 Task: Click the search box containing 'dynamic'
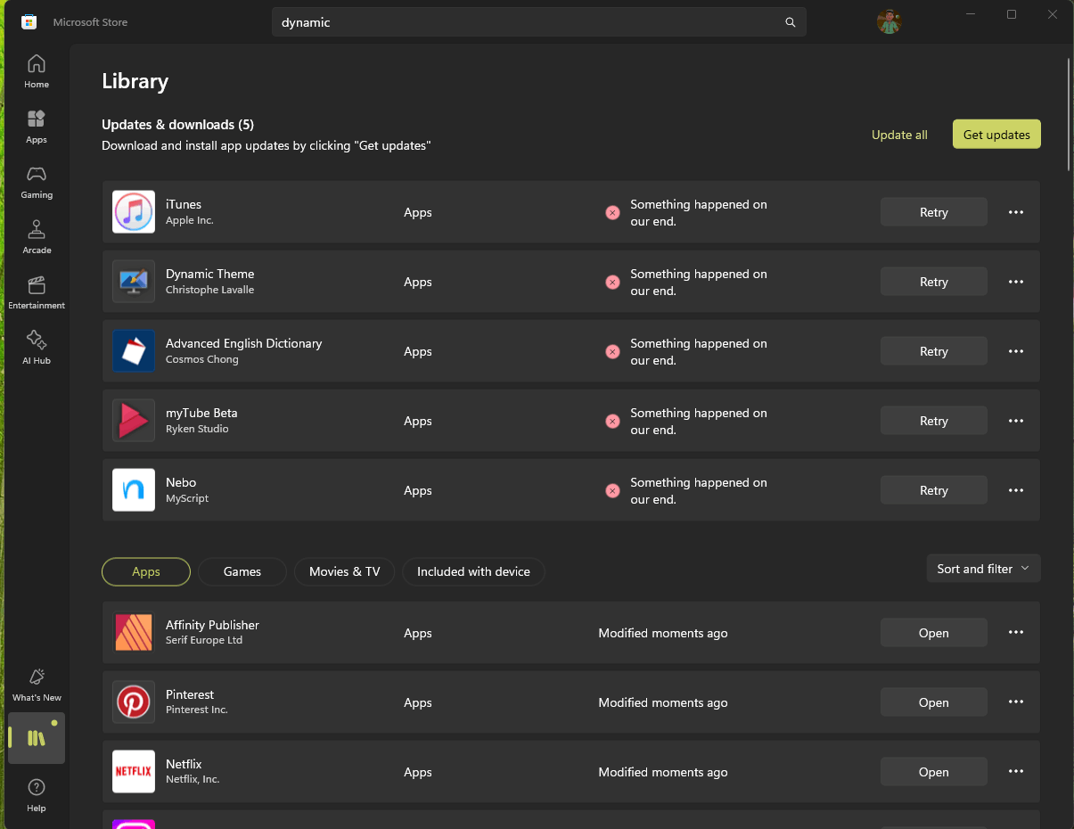pyautogui.click(x=538, y=22)
